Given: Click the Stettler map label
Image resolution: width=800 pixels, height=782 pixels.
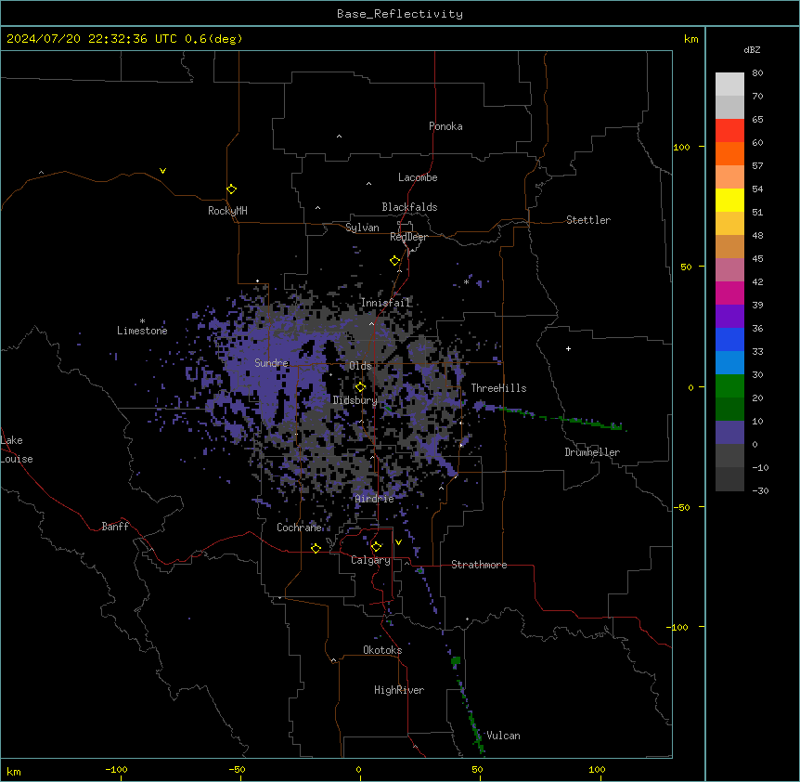Looking at the screenshot, I should coord(588,220).
